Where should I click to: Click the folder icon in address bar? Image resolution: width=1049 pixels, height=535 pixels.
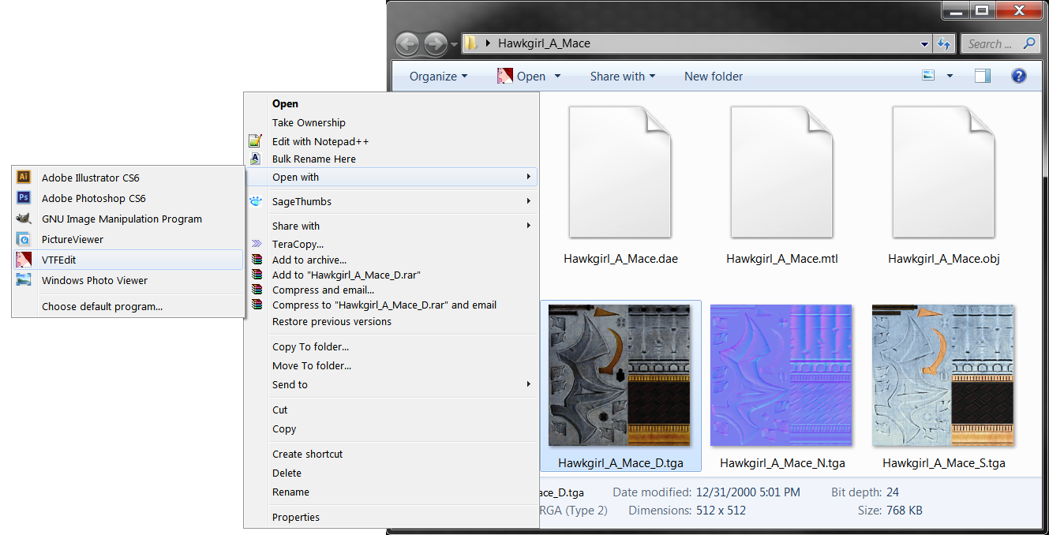470,43
